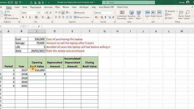Click the Insert Function fx icon
The image size is (194, 109).
tap(39, 26)
